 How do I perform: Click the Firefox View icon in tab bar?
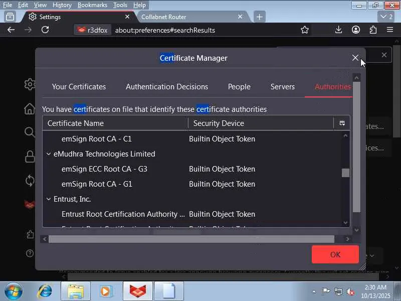click(10, 17)
